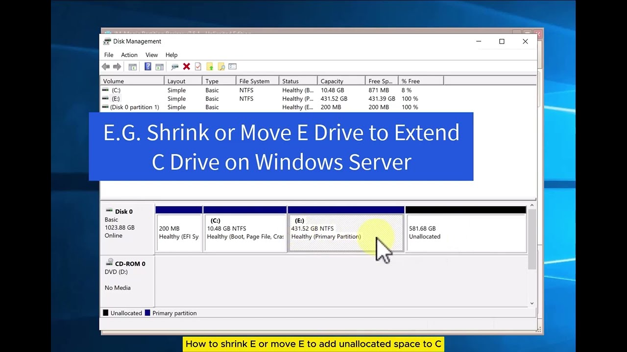
Task: Sort by the Status column header
Action: pyautogui.click(x=298, y=81)
